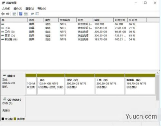Sort by the % 可用 column header
Viewport: 161px width, 126px height.
pyautogui.click(x=137, y=20)
